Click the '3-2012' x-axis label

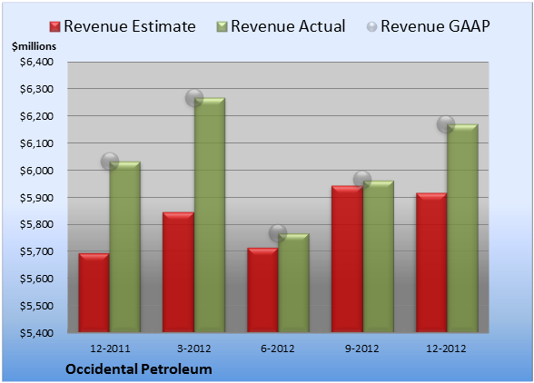[194, 349]
